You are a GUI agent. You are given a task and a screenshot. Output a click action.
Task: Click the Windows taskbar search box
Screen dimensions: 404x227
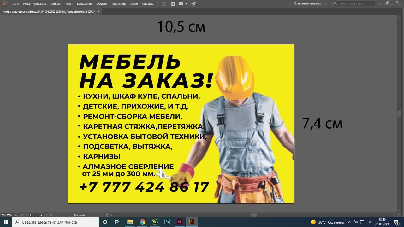point(55,222)
